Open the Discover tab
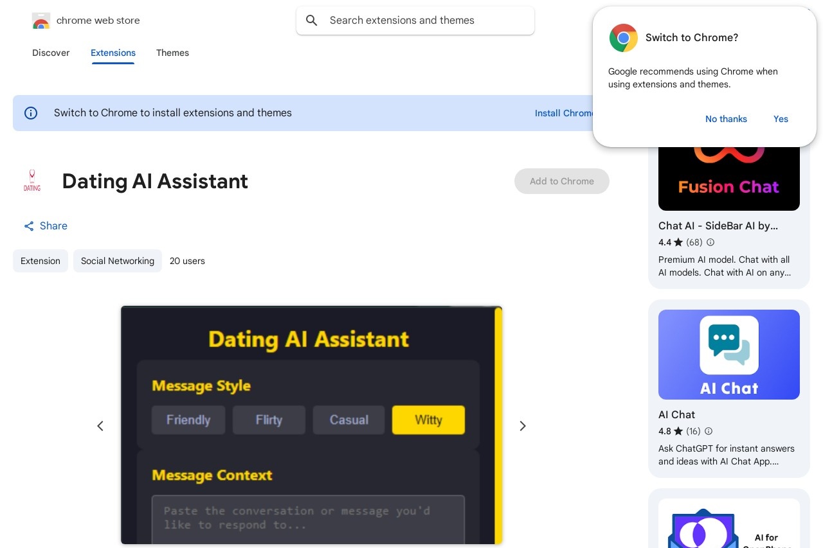The width and height of the screenshot is (823, 548). pyautogui.click(x=51, y=53)
